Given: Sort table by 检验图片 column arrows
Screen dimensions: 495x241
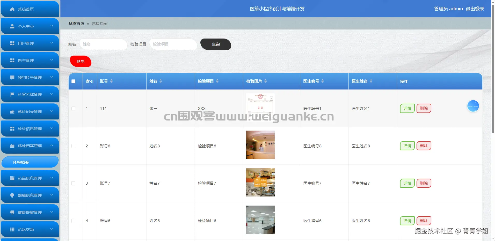Looking at the screenshot, I should click(266, 81).
